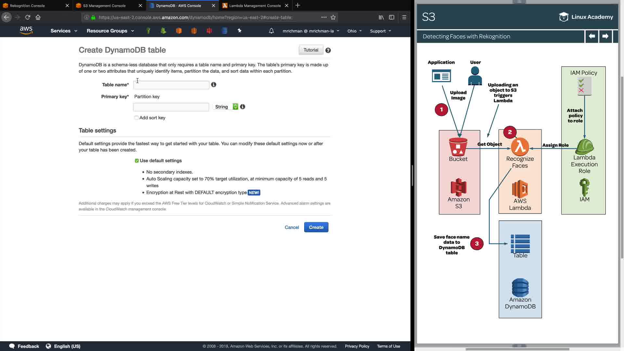Click the pin shortcuts icon in AWS nav

(240, 31)
